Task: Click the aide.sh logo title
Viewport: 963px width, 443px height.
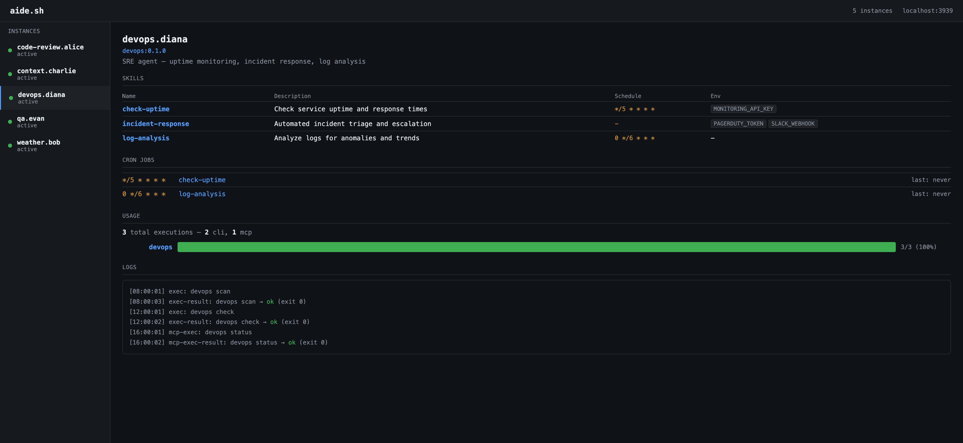Action: (x=27, y=11)
